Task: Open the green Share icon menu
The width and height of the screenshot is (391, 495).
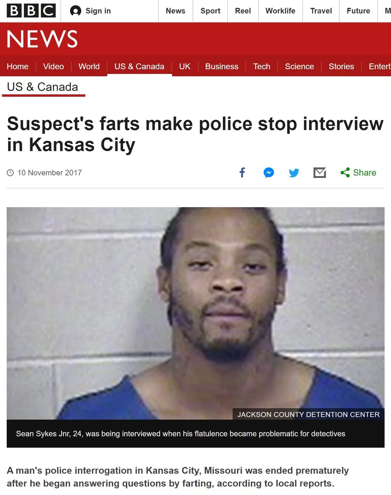Action: click(x=345, y=172)
